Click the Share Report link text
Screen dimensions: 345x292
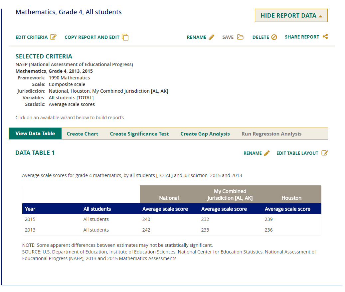[x=302, y=37]
